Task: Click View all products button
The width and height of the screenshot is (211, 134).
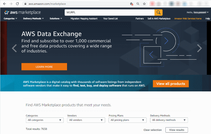Action: (x=171, y=84)
